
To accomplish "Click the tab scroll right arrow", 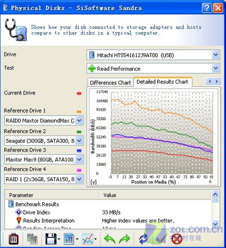I will point(217,81).
